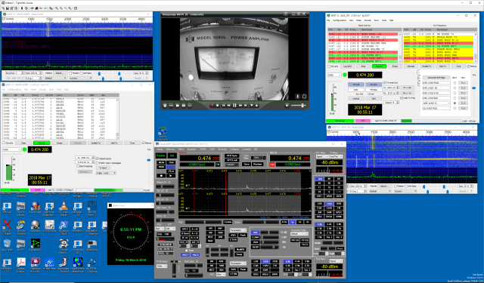Image resolution: width=484 pixels, height=283 pixels.
Task: Adjust the PowerSDR display Zoom slider
Action: pos(260,222)
